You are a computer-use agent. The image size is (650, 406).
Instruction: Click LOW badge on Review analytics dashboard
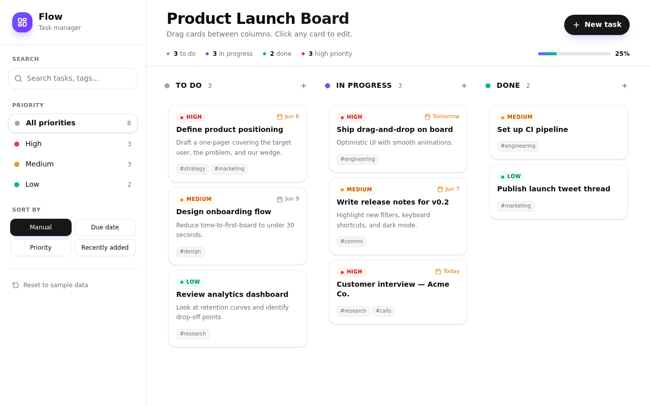pos(190,282)
